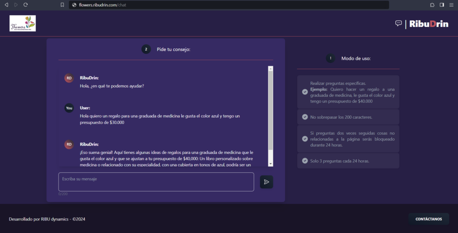Open the browser hamburger menu
Image resolution: width=458 pixels, height=233 pixels.
[x=451, y=4]
